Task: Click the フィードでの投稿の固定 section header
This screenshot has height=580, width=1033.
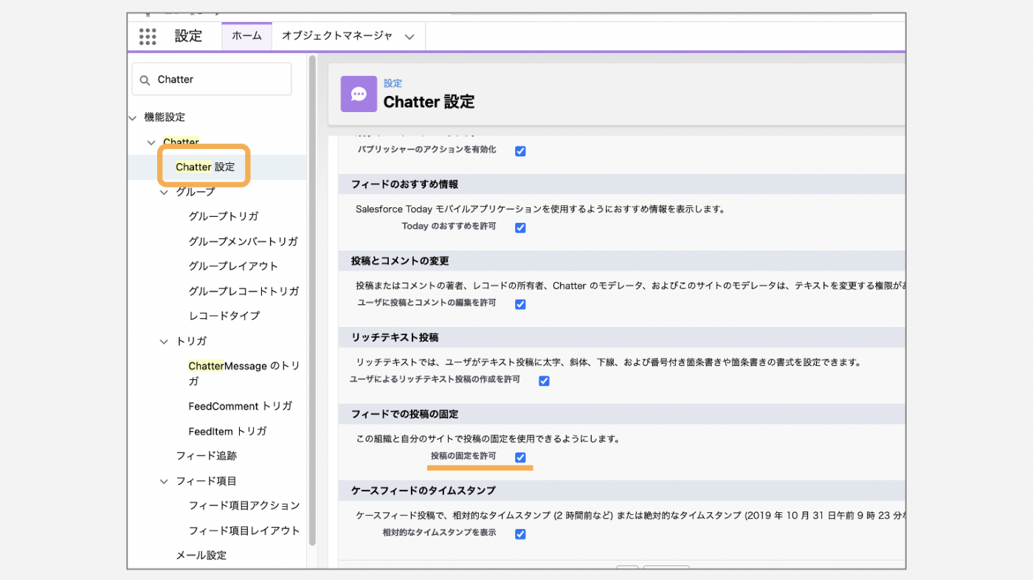Action: [x=622, y=415]
